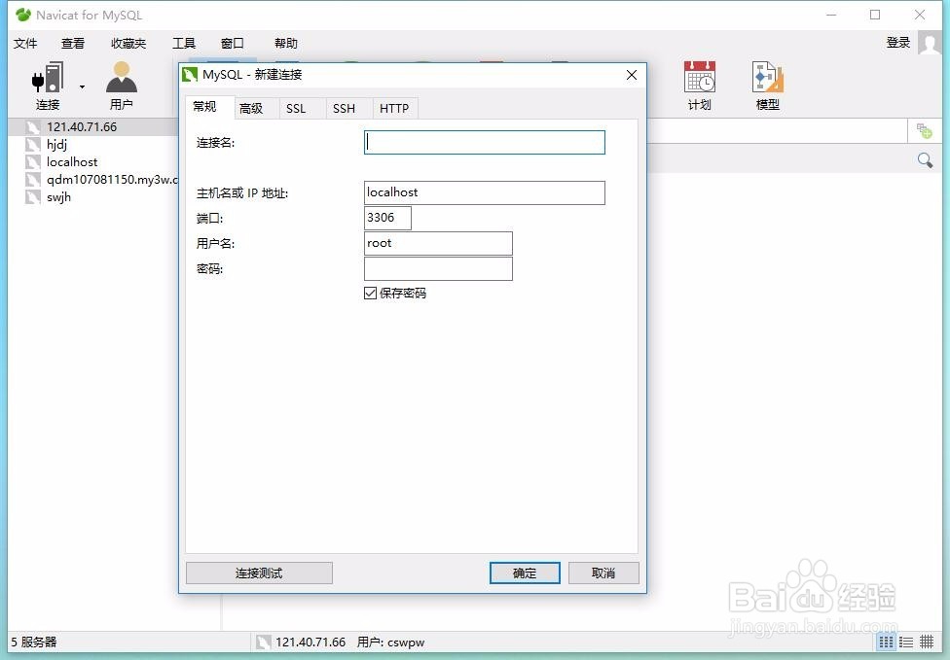Click the search magnifier icon
Viewport: 950px width, 660px height.
click(924, 159)
